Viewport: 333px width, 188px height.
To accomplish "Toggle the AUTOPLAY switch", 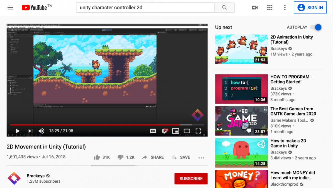I will (316, 27).
